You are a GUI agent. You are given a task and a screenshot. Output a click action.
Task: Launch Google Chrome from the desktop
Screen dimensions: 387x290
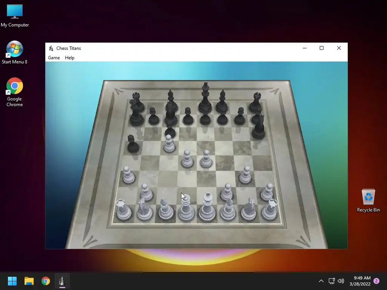[15, 92]
